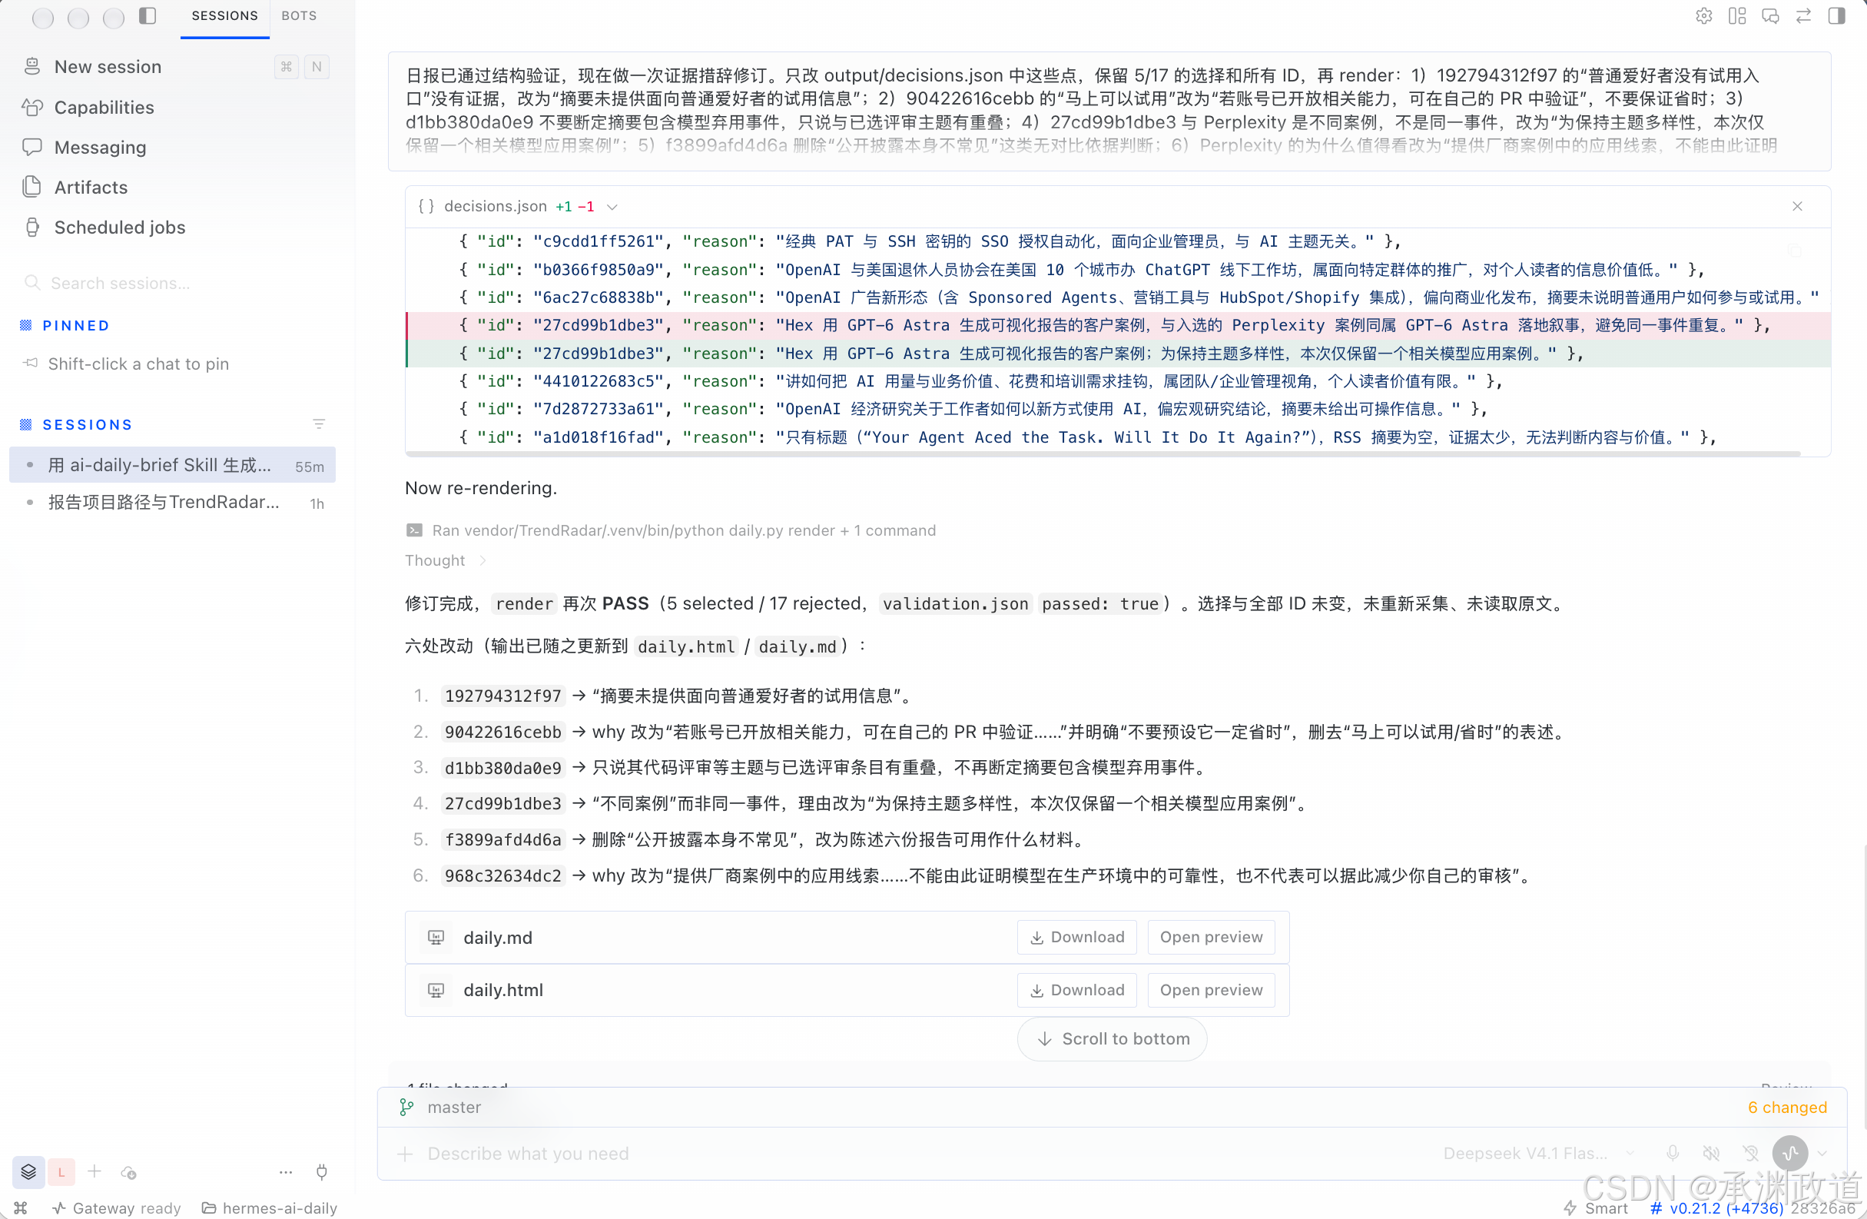Image resolution: width=1867 pixels, height=1219 pixels.
Task: Open Messaging in the sidebar
Action: click(x=100, y=147)
